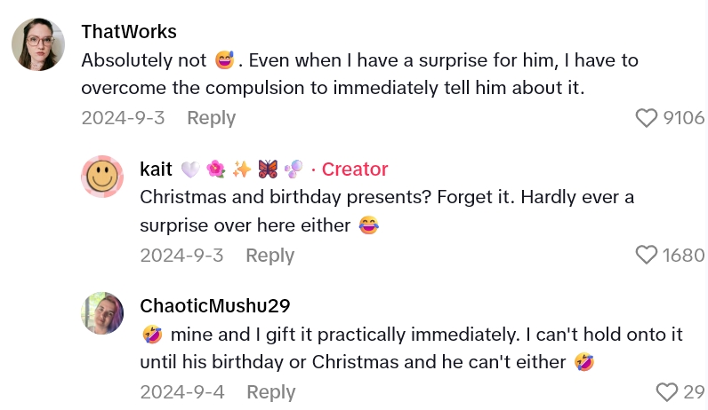Viewport: 708px width, 410px height.
Task: View ChaoticMushu29's avatar photo
Action: [x=102, y=313]
